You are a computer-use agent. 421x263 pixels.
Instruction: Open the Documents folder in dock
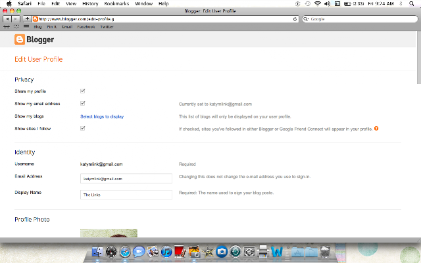click(x=311, y=252)
